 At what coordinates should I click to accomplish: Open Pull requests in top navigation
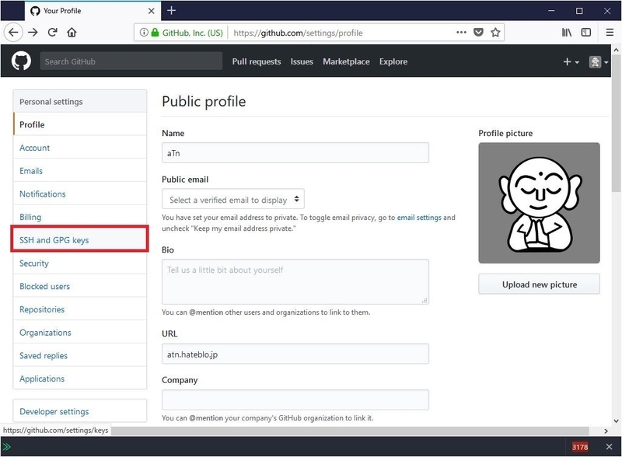click(x=256, y=62)
